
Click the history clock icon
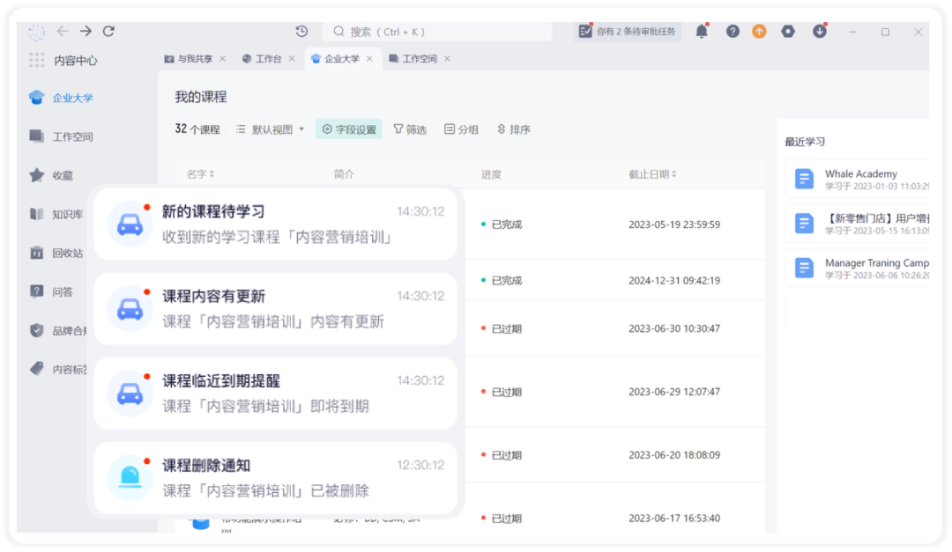[x=301, y=32]
